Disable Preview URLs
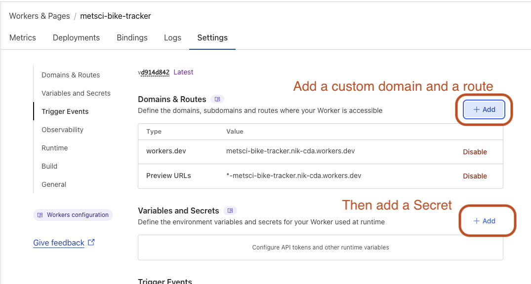Screen dimensions: 531x284 [x=475, y=176]
